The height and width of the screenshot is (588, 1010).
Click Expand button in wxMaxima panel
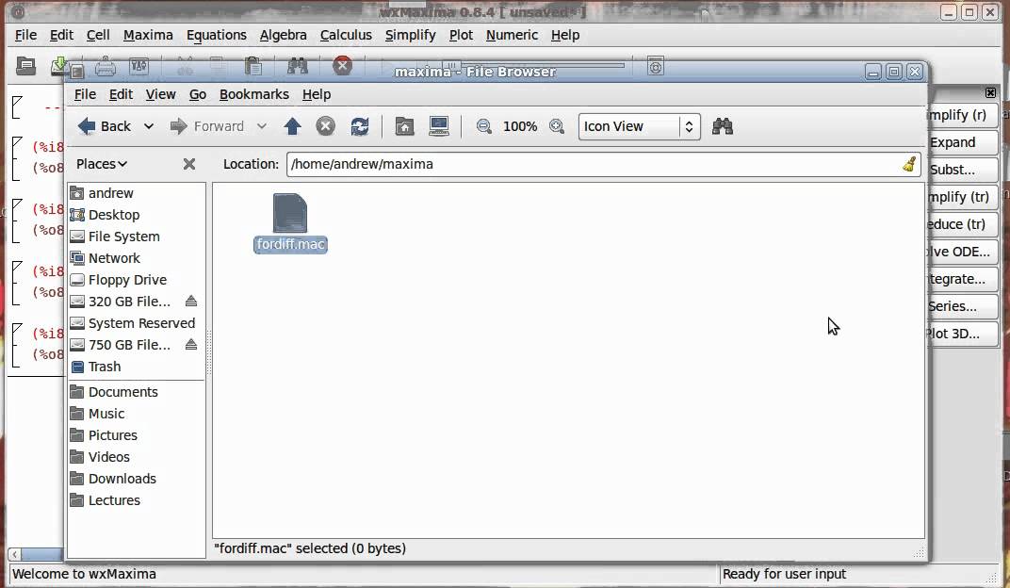962,142
